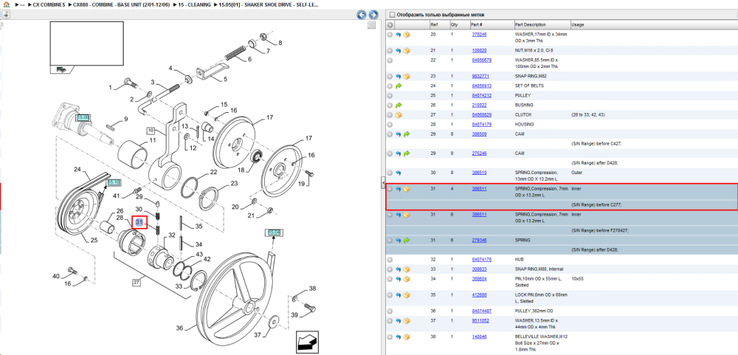The height and width of the screenshot is (355, 738).
Task: Click the large arrow orientation icon on the diagram
Action: [307, 342]
